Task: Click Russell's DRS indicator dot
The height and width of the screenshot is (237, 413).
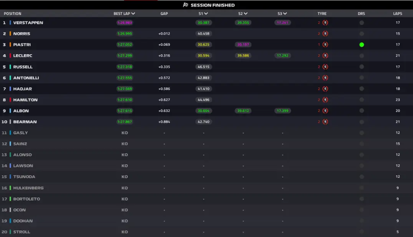Action: click(362, 67)
